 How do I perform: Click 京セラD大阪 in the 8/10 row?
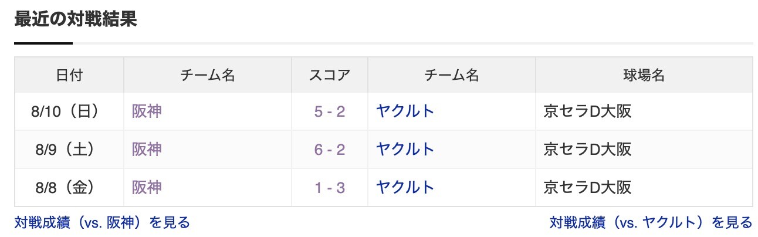coord(588,111)
